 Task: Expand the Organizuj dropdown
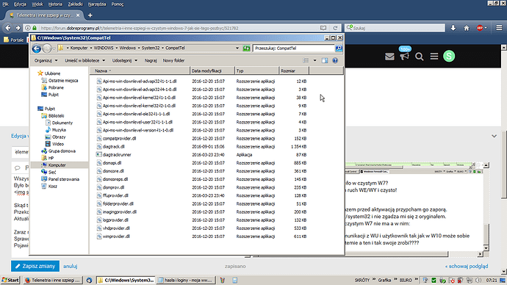click(46, 60)
